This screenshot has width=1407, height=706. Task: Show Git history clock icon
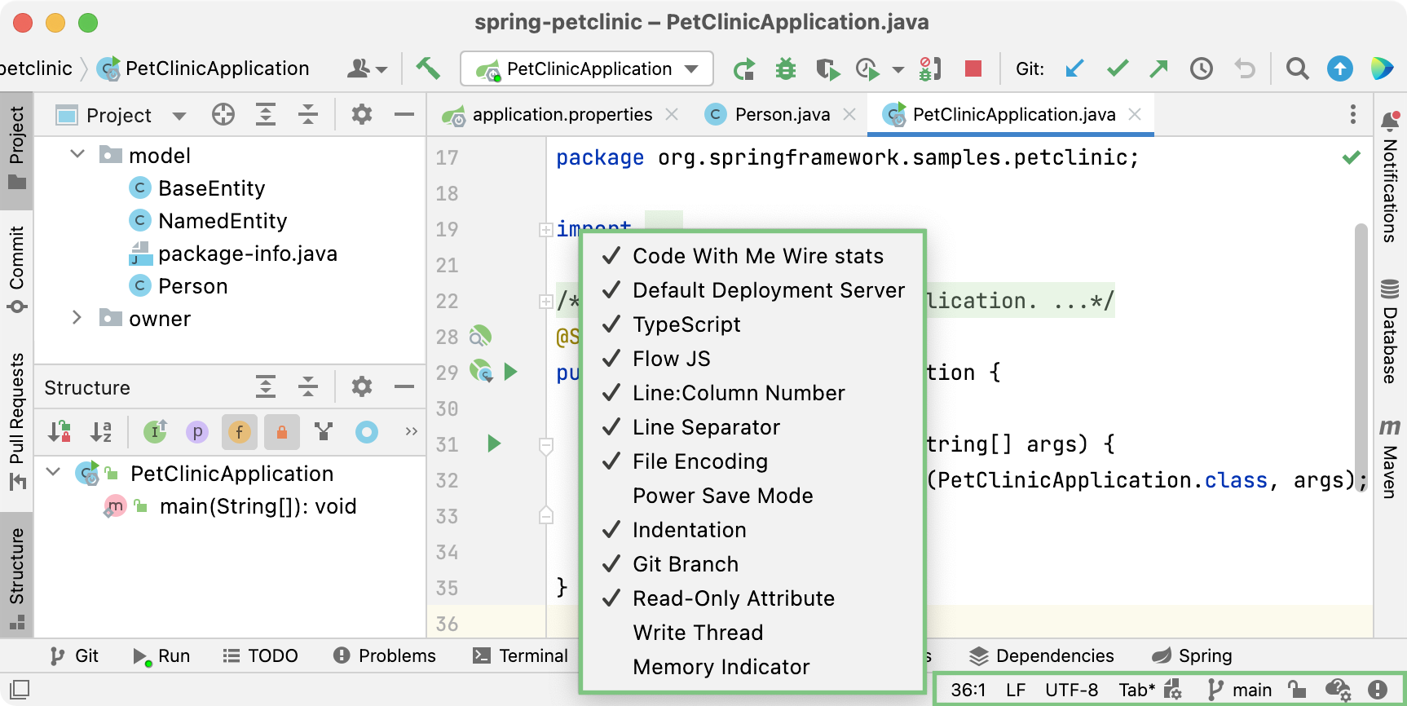tap(1202, 68)
